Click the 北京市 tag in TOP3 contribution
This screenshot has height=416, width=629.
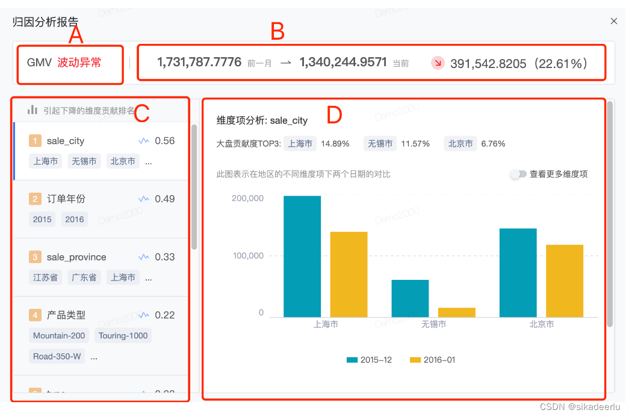click(x=460, y=144)
